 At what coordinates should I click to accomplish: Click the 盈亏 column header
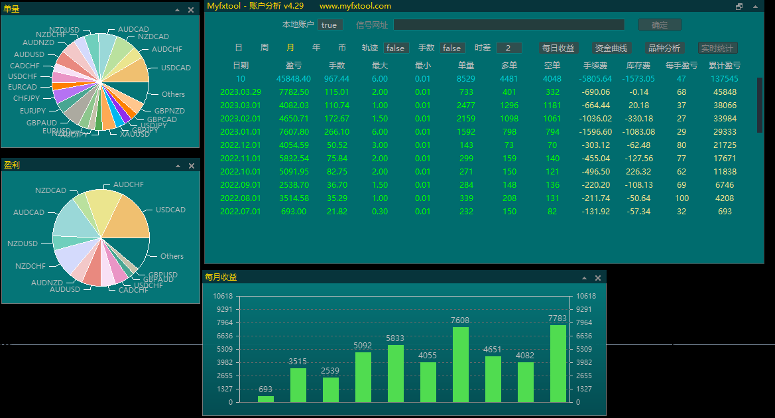[x=294, y=65]
